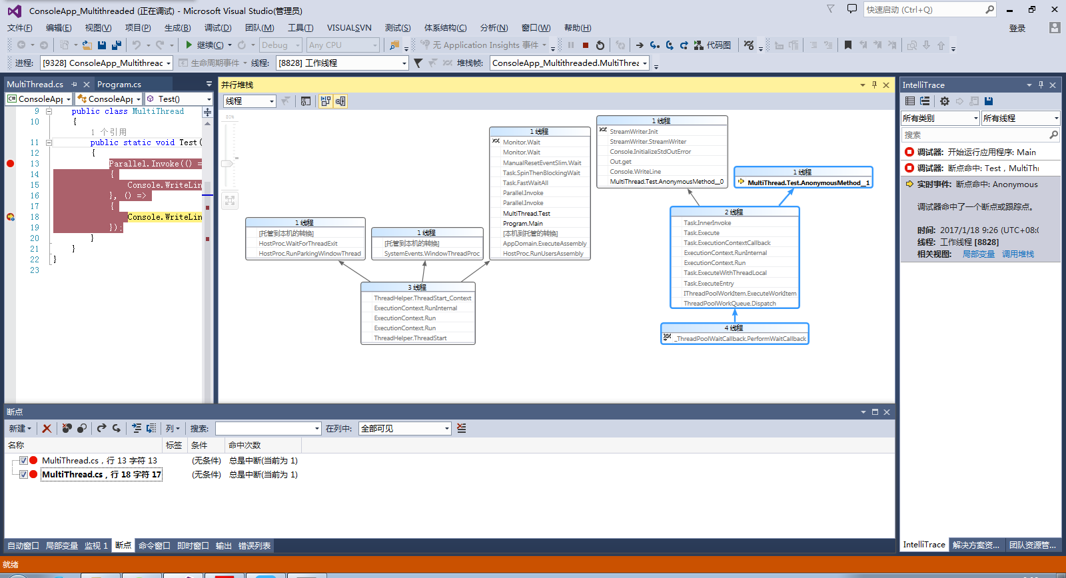Viewport: 1066px width, 578px height.
Task: Open the process dropdown showing [9328]
Action: 107,63
